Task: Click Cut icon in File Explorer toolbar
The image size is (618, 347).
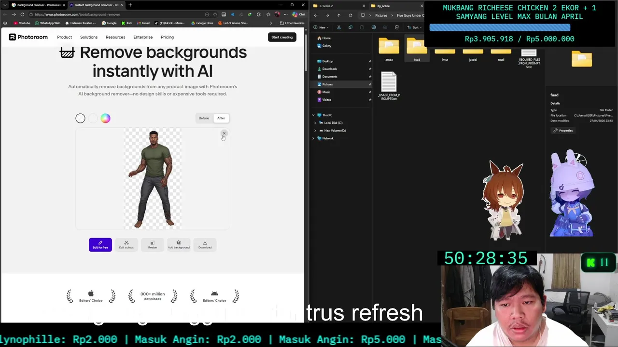Action: click(339, 27)
